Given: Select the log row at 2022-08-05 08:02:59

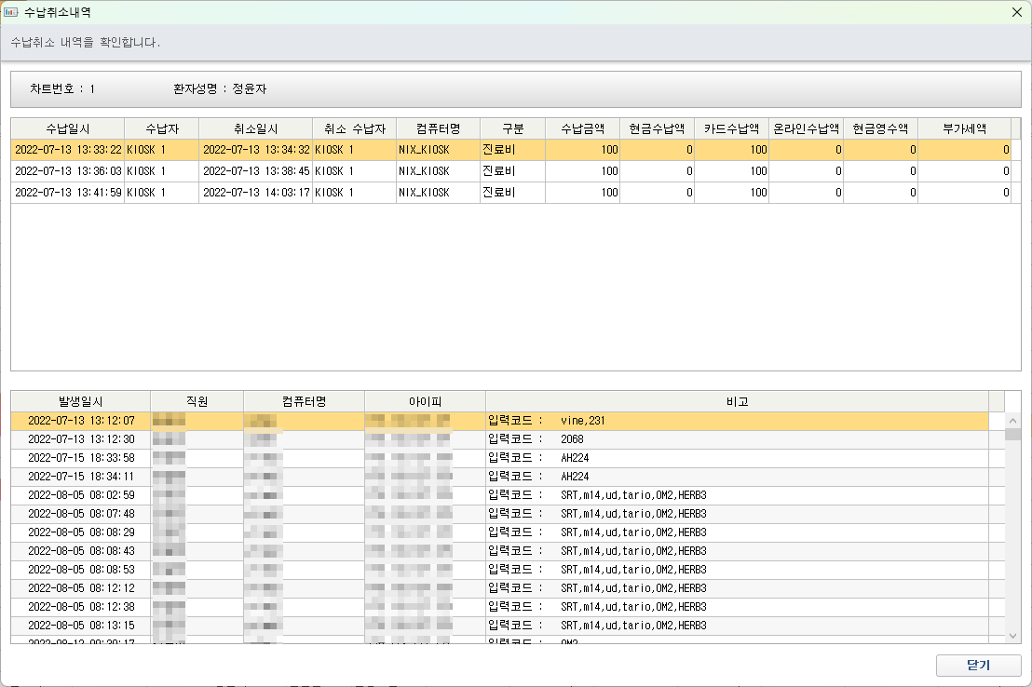Looking at the screenshot, I should [x=81, y=495].
